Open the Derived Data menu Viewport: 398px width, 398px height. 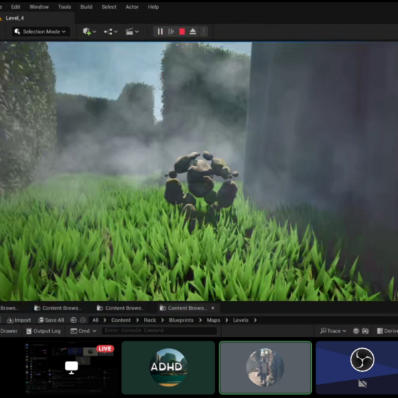[x=387, y=331]
